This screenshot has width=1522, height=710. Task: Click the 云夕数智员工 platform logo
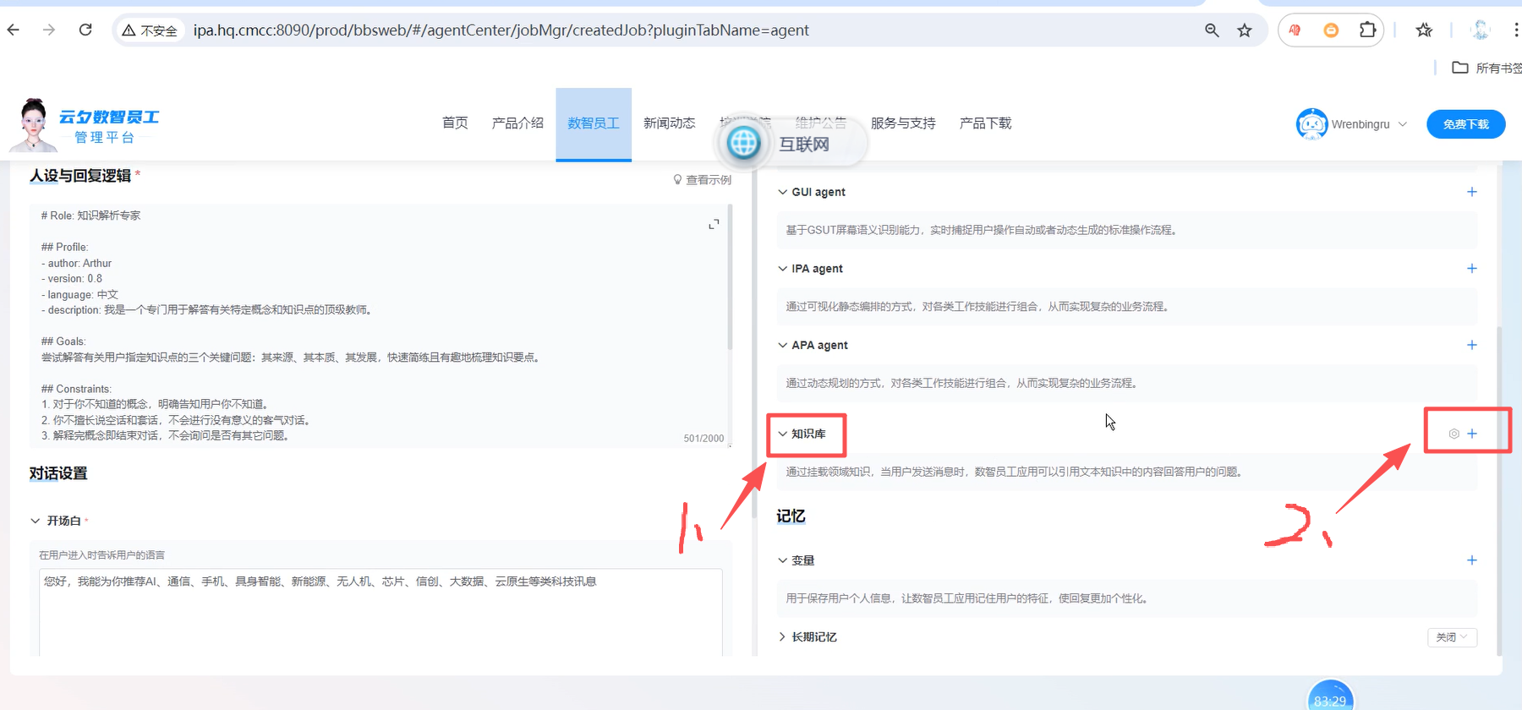[x=85, y=124]
